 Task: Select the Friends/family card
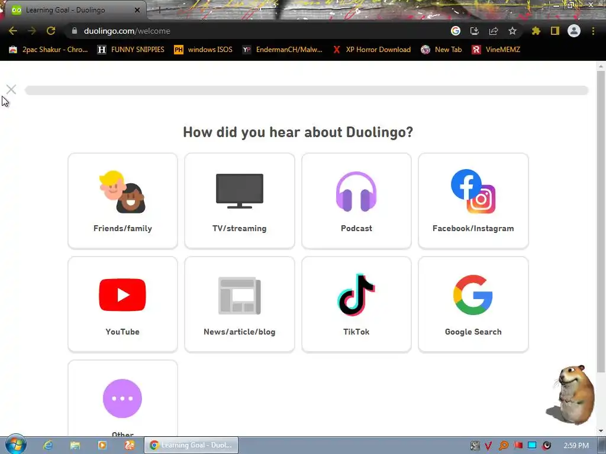click(x=123, y=201)
